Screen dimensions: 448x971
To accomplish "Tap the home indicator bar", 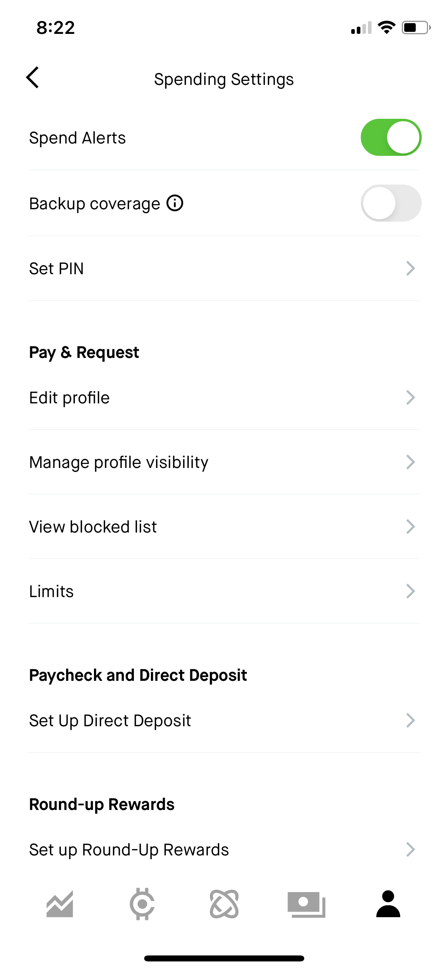I will (x=224, y=958).
